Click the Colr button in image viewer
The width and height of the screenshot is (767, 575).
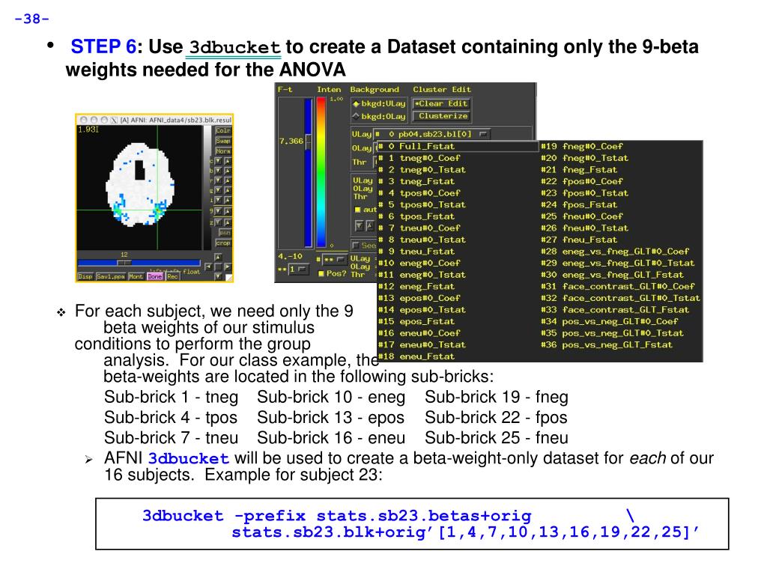point(223,130)
